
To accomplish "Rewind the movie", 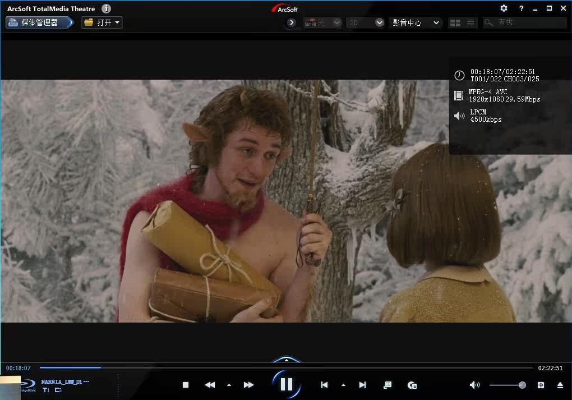I will click(210, 385).
